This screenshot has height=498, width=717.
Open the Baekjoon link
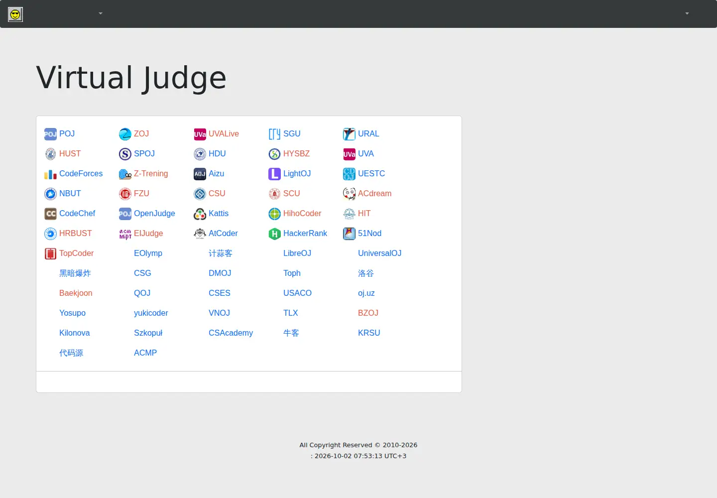coord(76,293)
